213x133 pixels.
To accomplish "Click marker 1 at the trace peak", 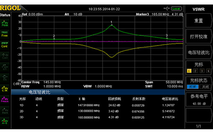I will coord(112,25).
